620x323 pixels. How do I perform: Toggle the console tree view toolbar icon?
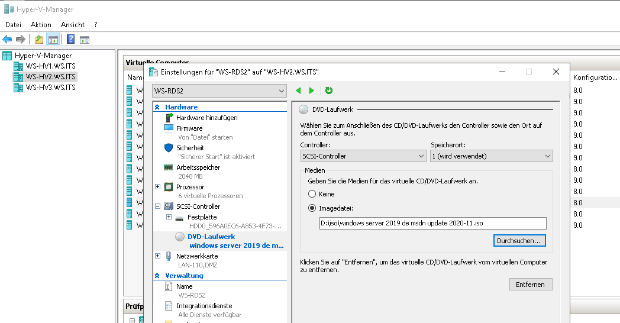(53, 39)
